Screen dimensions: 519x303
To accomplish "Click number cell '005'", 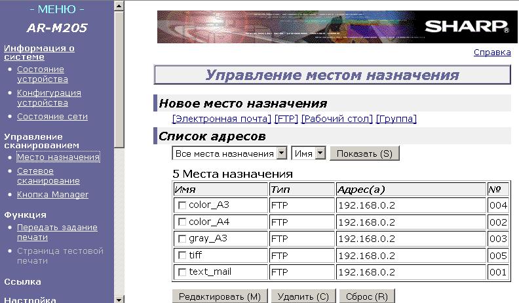I will (x=498, y=255).
